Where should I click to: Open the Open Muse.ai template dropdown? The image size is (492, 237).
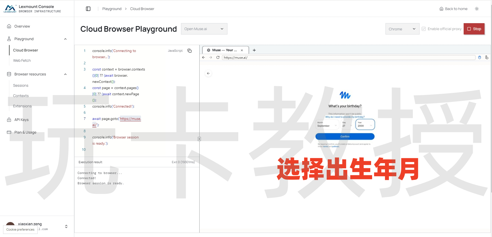click(x=204, y=29)
